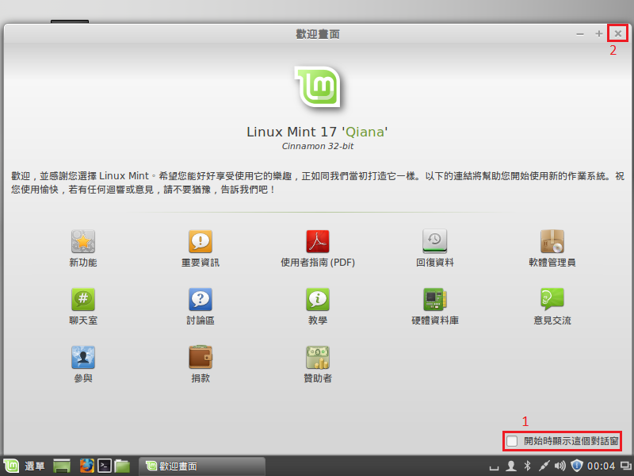Open the 選單 Mint menu button
This screenshot has width=634, height=476.
[x=24, y=466]
